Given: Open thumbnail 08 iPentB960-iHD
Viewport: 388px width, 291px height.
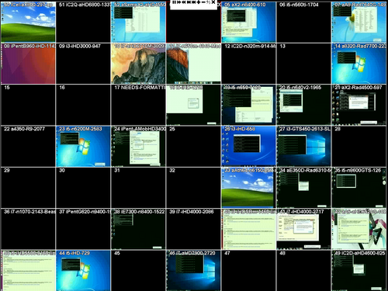Looking at the screenshot, I should (x=28, y=64).
